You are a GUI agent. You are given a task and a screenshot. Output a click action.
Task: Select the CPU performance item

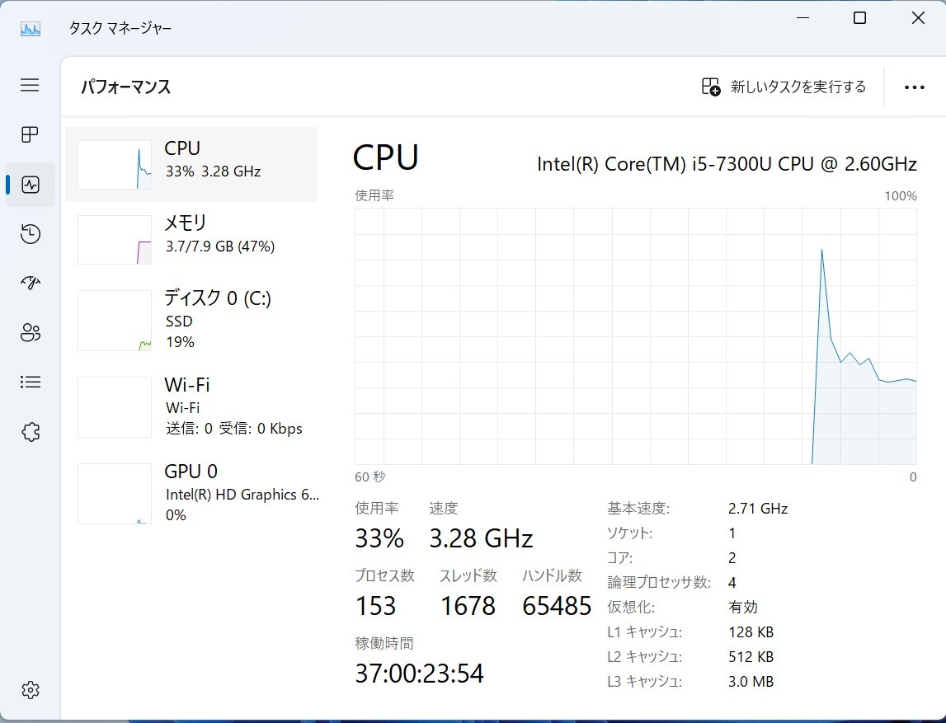(191, 164)
